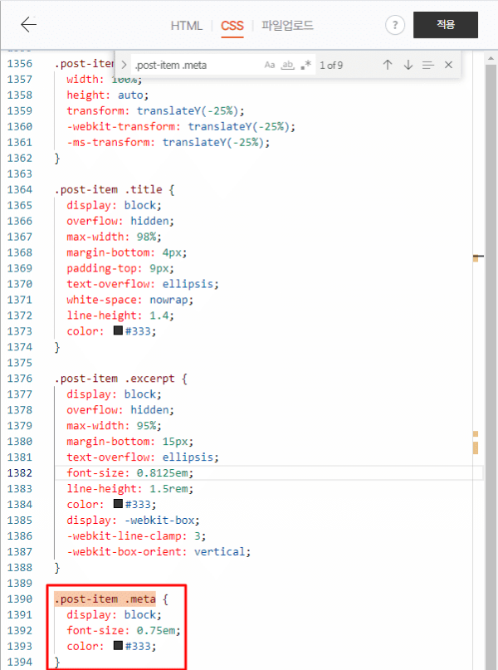
Task: Click 'display: -webkit-box;' line
Action: click(x=133, y=520)
